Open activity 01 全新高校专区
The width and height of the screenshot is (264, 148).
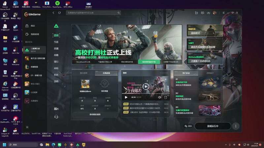(x=198, y=83)
